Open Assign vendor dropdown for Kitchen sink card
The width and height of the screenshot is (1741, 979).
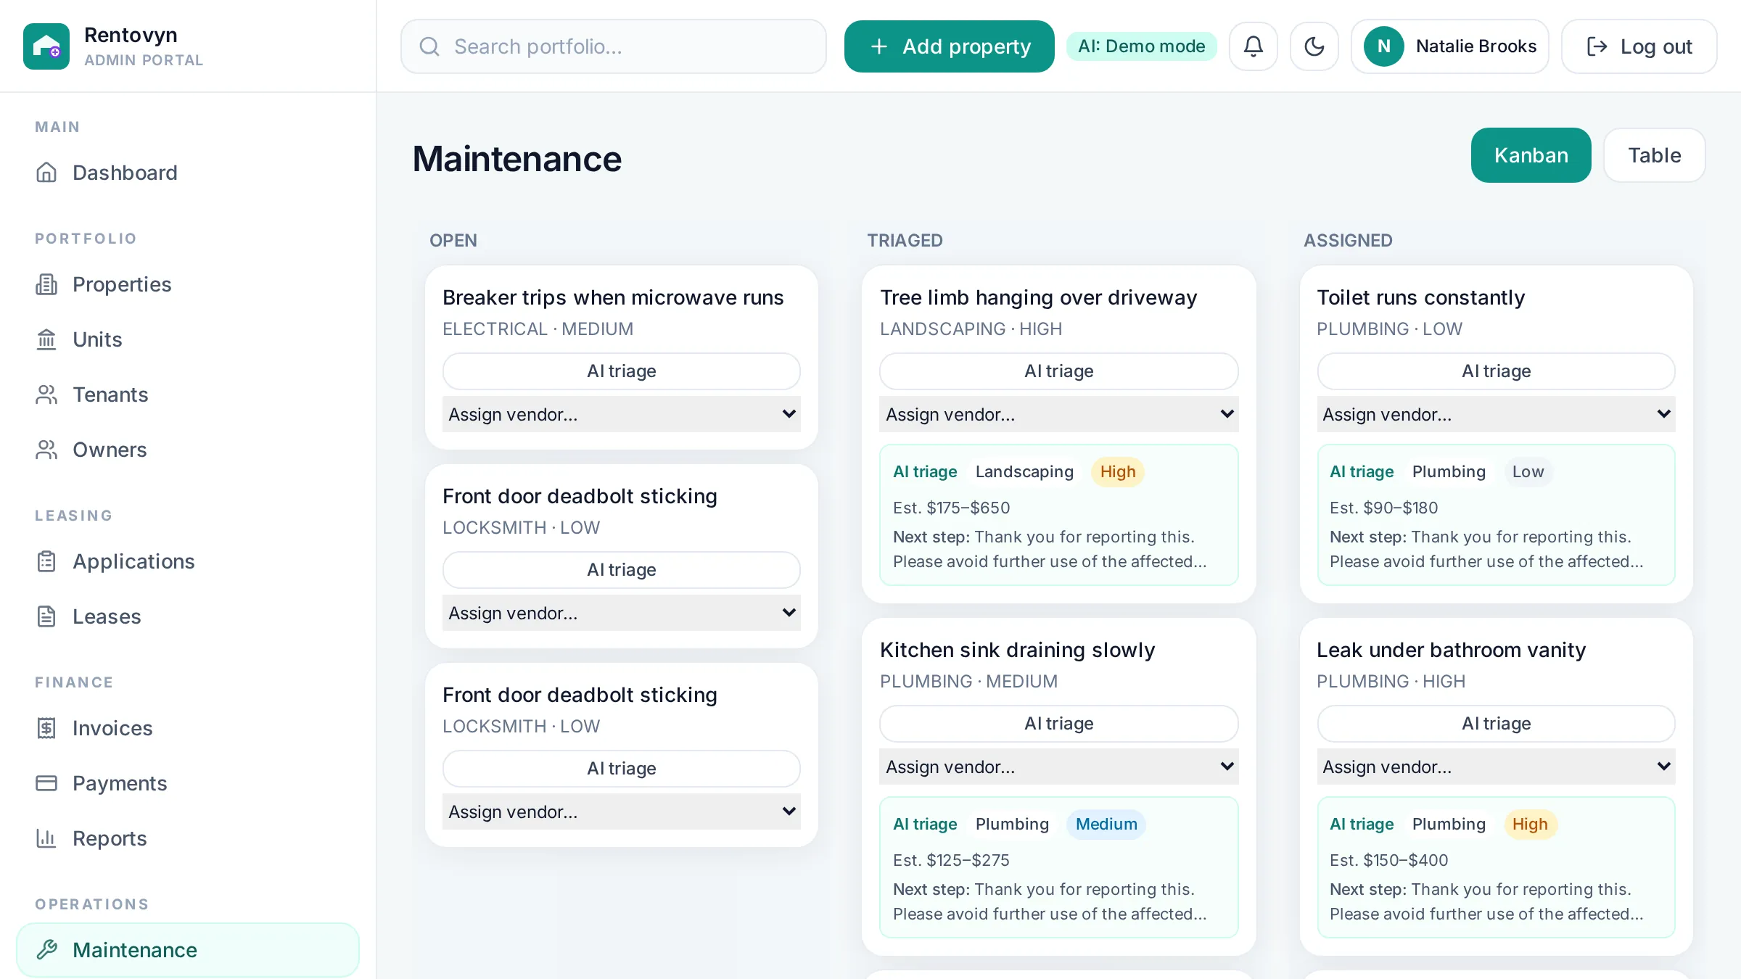[1059, 767]
